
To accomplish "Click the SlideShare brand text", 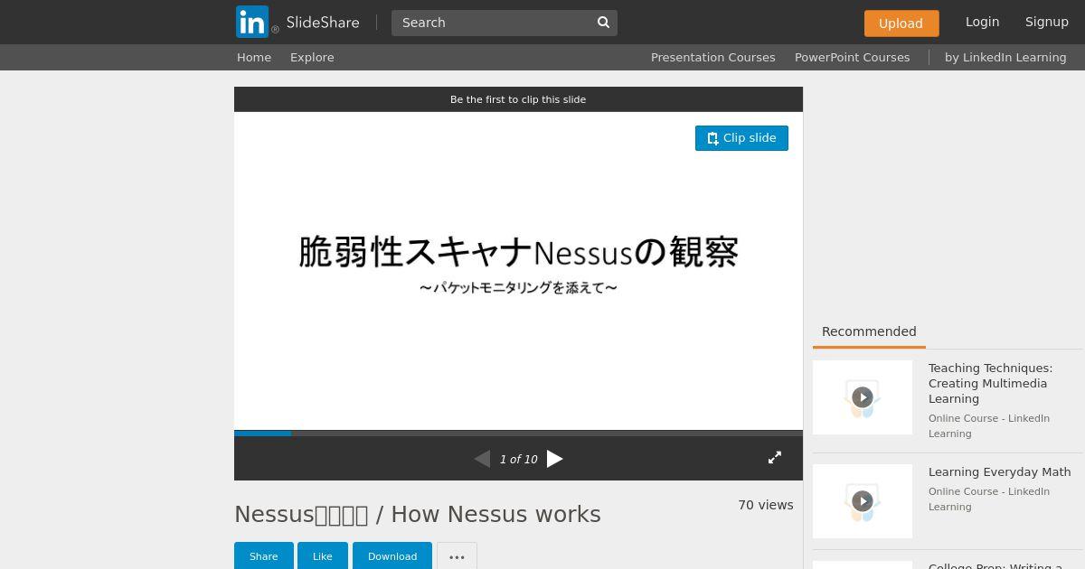I will pyautogui.click(x=323, y=23).
